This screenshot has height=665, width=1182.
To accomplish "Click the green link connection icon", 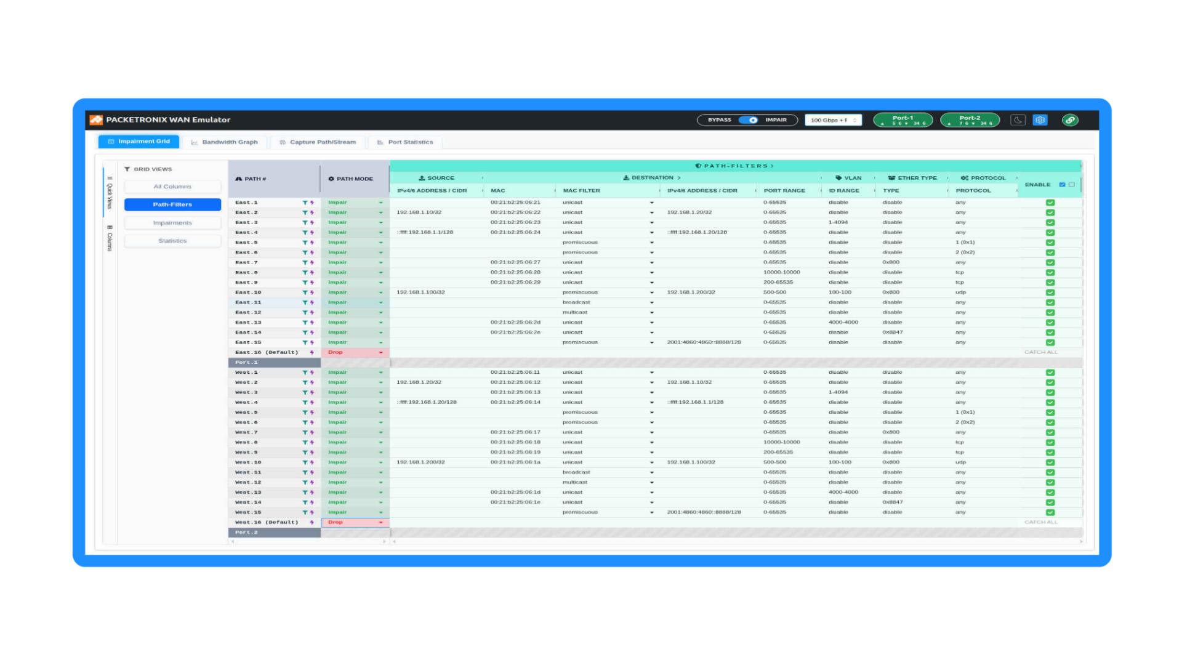I will (x=1070, y=120).
